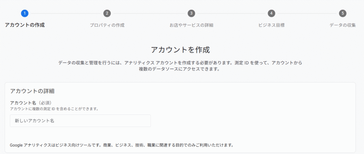Click the helper text about 複数の測定 ID
364x154 pixels.
tap(54, 109)
